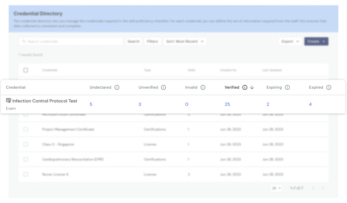Image resolution: width=347 pixels, height=203 pixels.
Task: Click the info icon beside Undeclared column
Action: point(117,87)
